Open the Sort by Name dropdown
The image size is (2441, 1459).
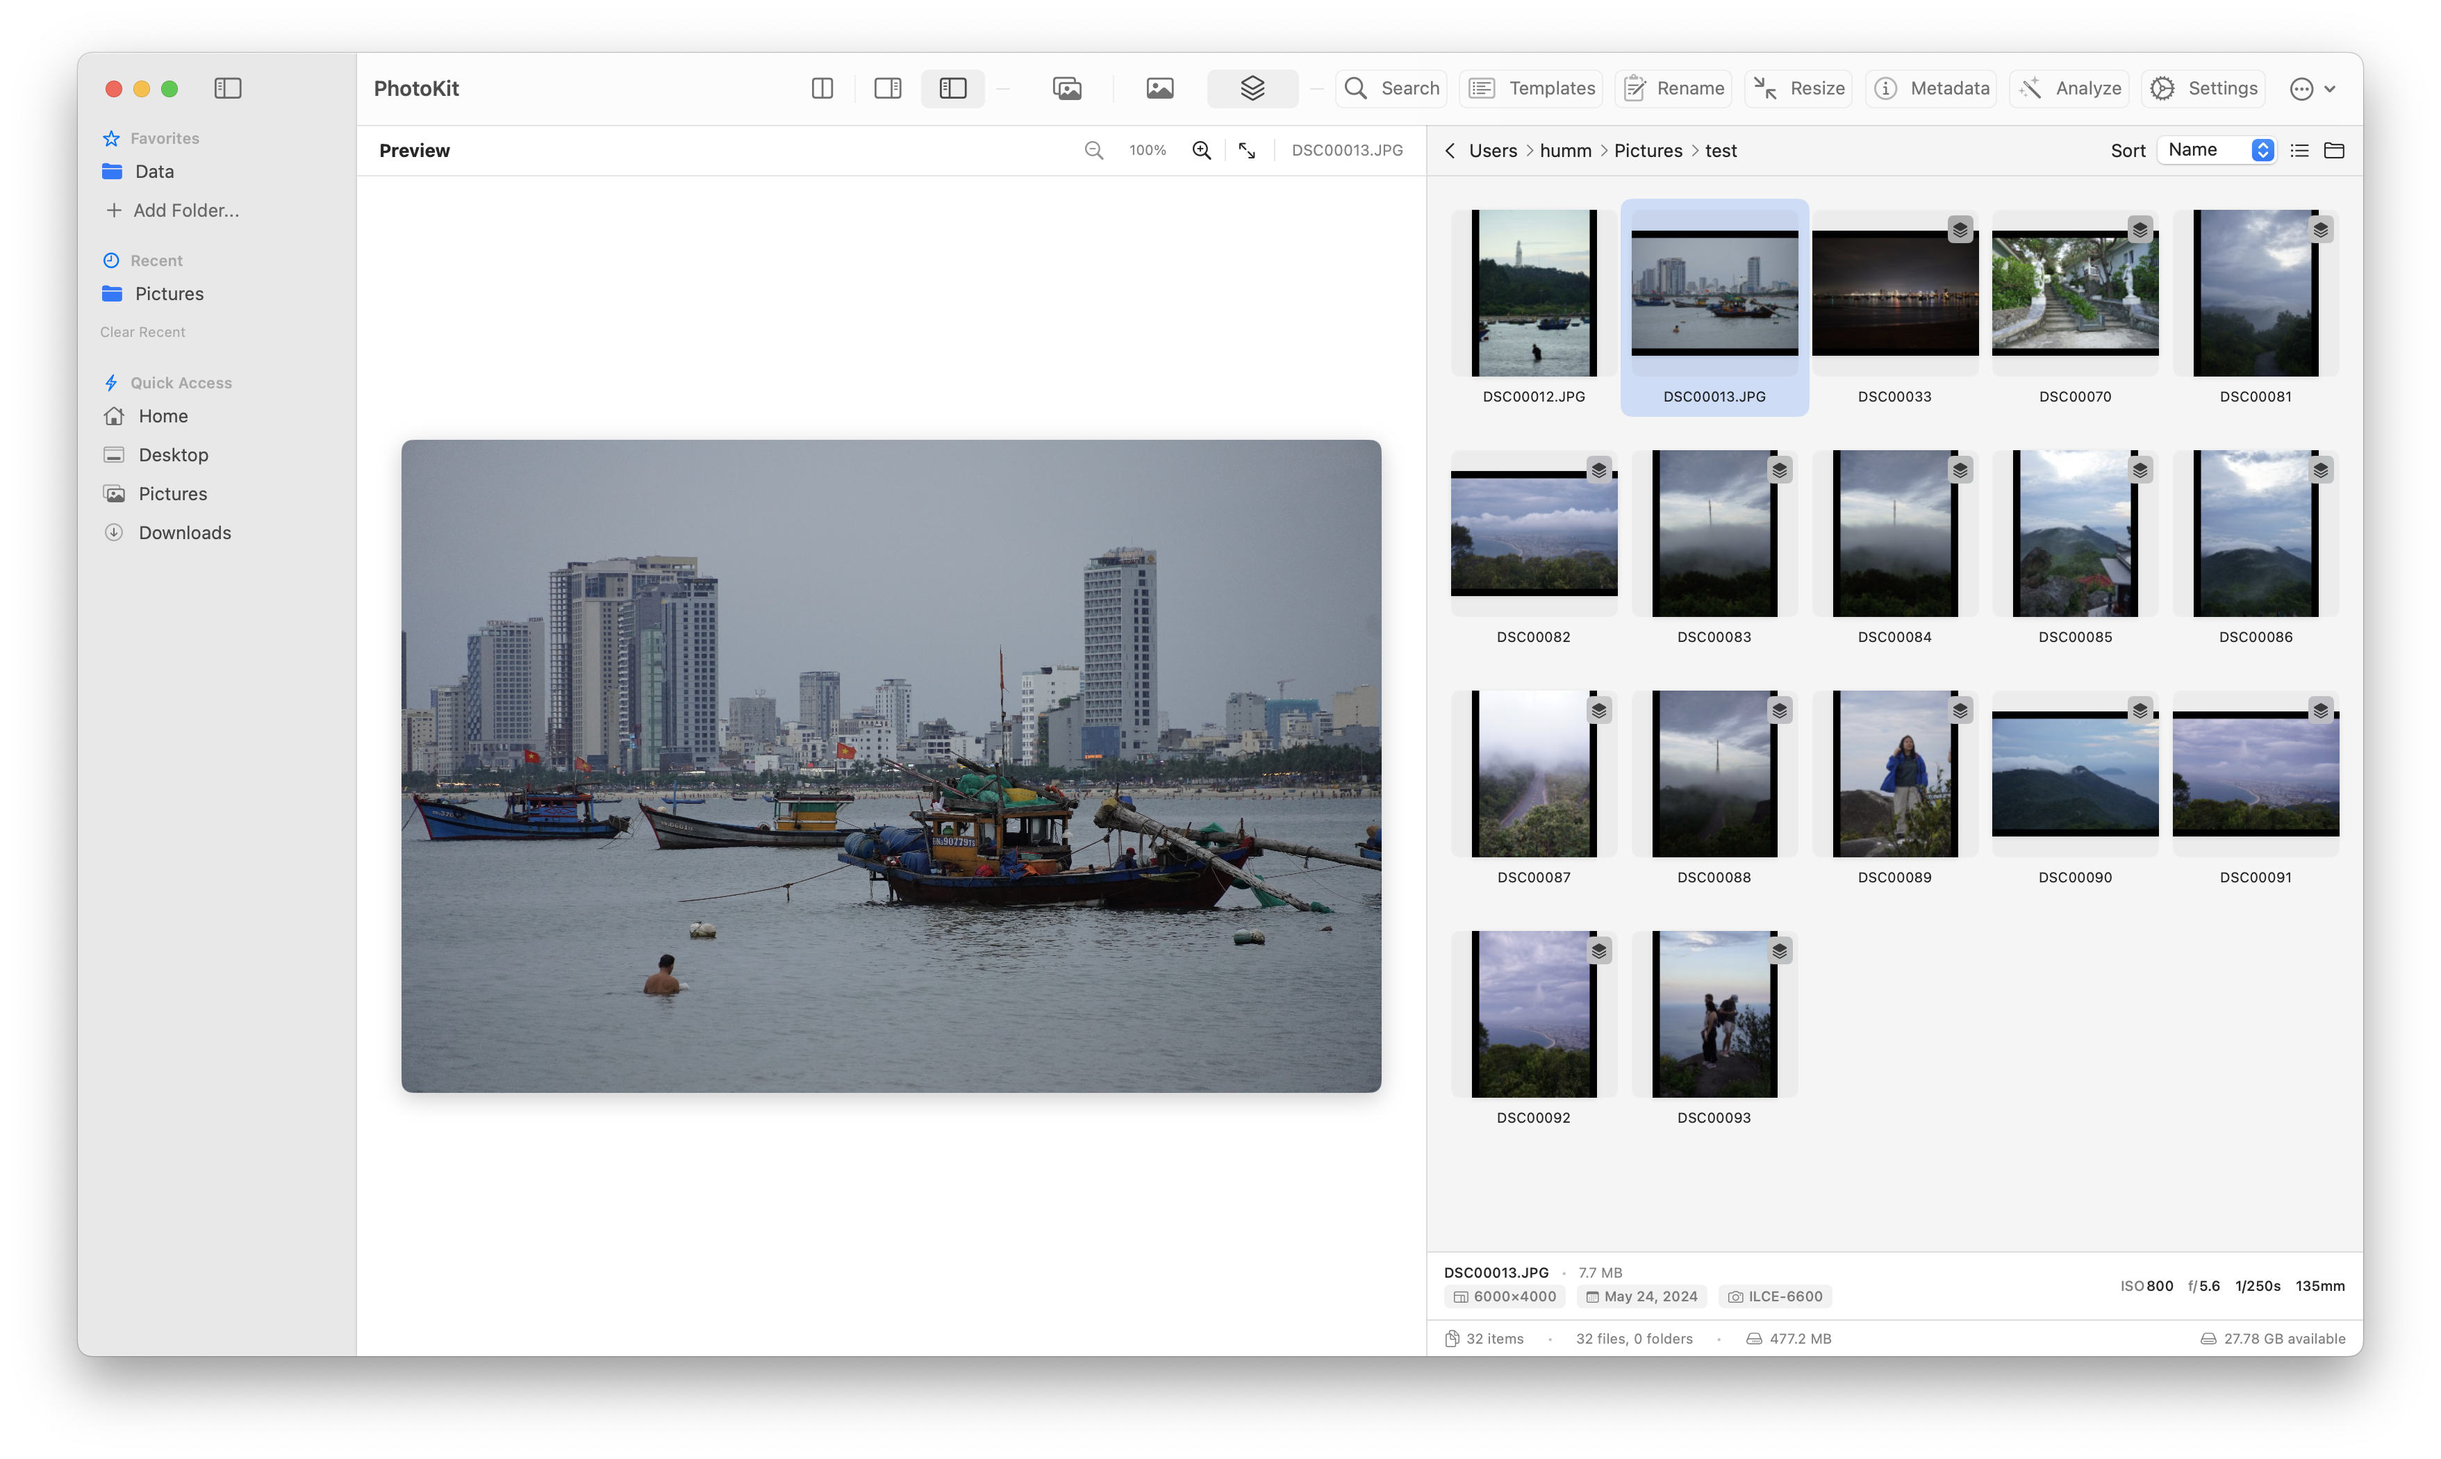tap(2217, 151)
